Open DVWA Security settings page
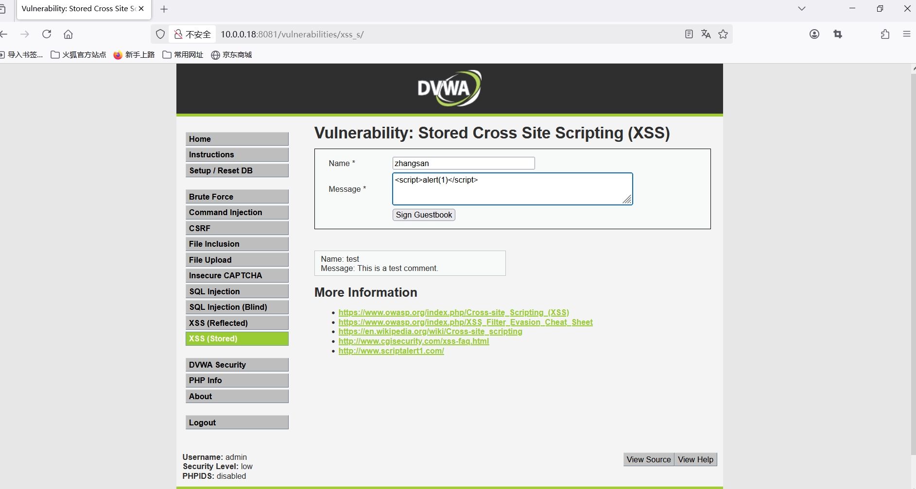Screen dimensions: 916x489 [237, 365]
